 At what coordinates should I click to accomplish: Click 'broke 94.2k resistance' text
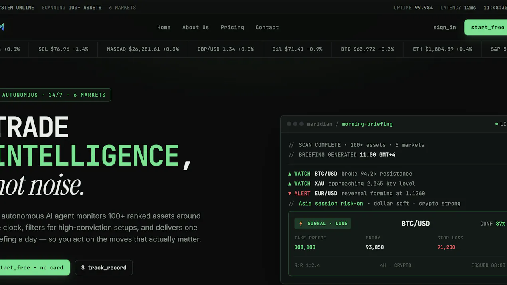[376, 174]
